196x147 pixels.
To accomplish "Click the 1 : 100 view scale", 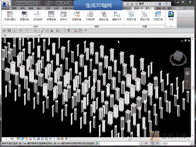I will [x=9, y=139].
